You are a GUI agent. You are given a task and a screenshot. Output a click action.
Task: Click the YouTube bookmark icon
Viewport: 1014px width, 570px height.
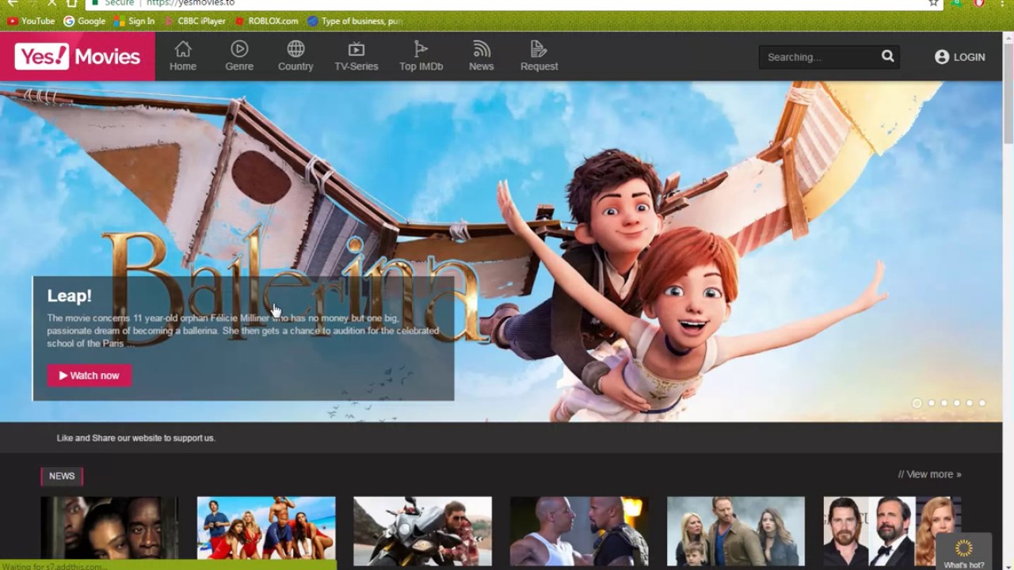[x=12, y=21]
